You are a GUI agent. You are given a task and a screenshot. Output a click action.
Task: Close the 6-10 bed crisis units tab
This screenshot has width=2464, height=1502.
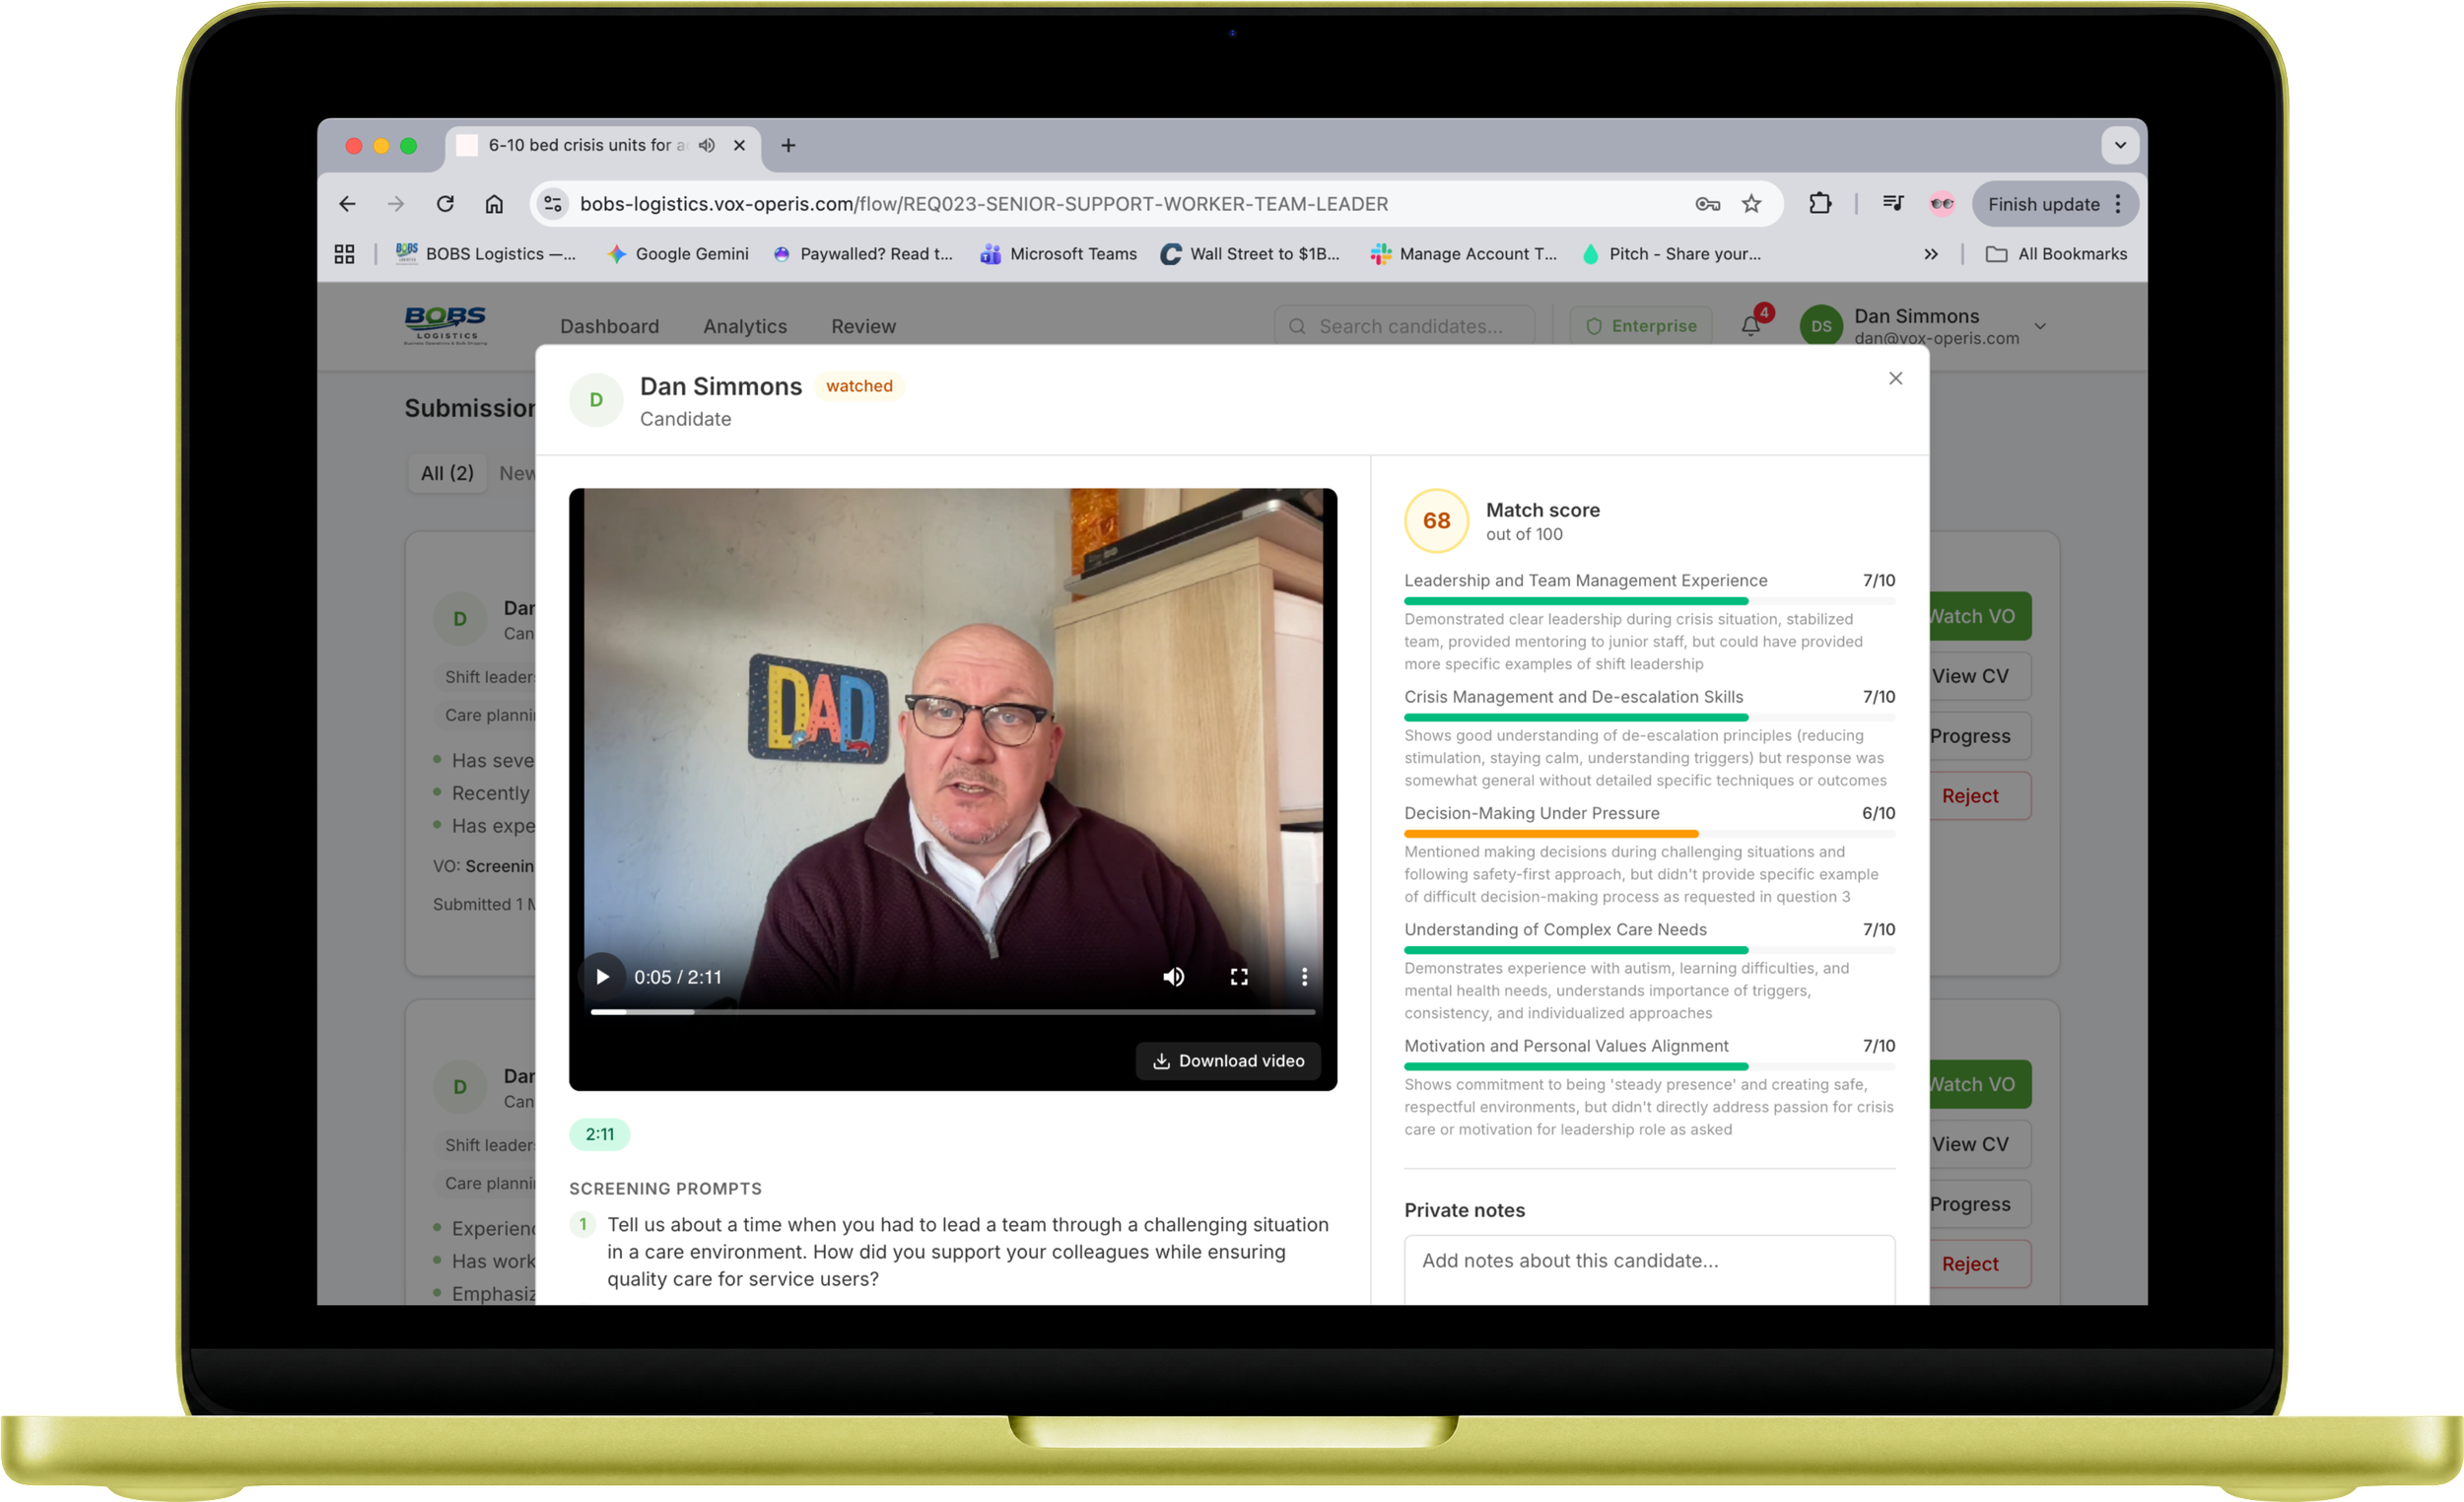coord(739,145)
